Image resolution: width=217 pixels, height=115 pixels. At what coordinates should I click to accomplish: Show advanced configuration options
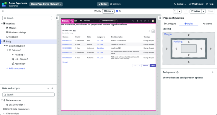(183, 78)
